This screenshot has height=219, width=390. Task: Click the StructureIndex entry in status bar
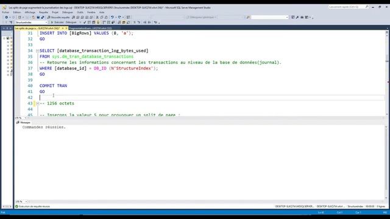[x=355, y=206]
